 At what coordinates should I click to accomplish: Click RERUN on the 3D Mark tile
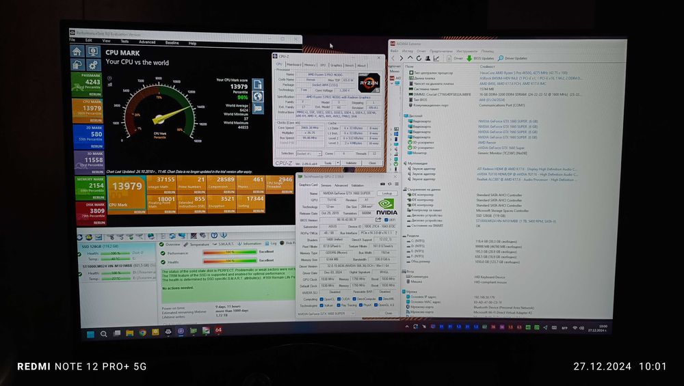tap(96, 171)
